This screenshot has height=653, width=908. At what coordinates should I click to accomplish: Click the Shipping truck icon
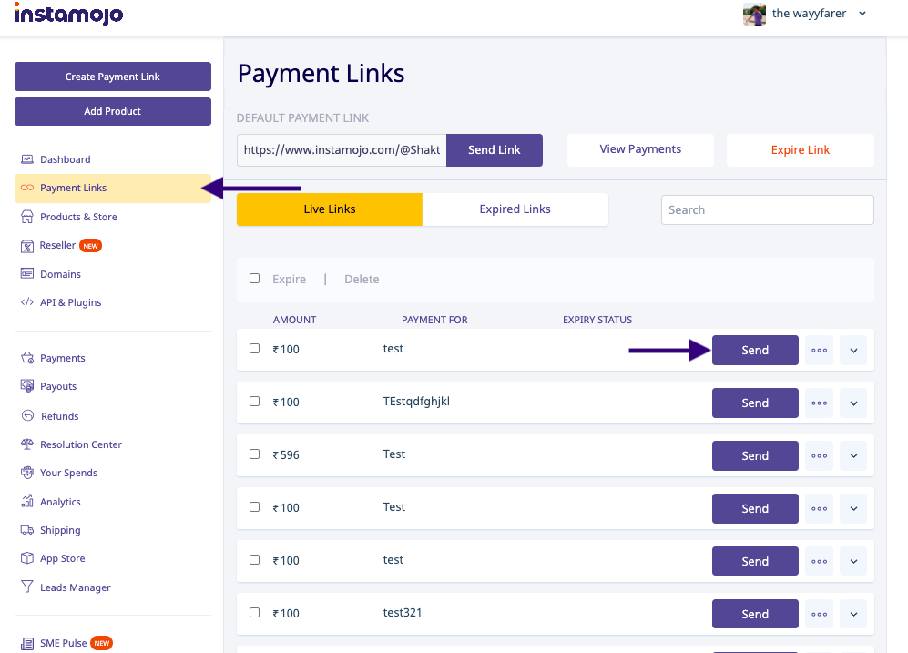27,530
